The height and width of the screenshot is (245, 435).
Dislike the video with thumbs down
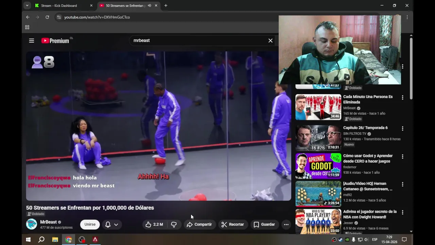pyautogui.click(x=174, y=224)
